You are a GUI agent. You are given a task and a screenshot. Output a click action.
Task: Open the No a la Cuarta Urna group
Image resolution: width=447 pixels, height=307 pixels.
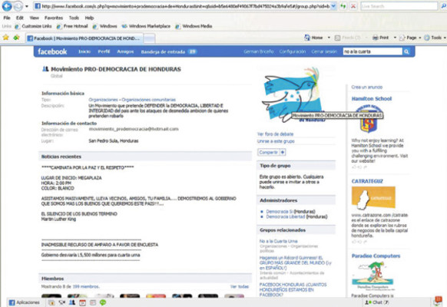click(x=278, y=241)
